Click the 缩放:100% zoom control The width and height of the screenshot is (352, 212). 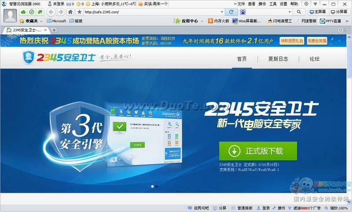point(336,208)
